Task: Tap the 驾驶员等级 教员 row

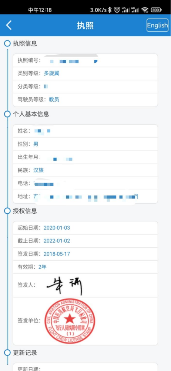Action: [x=85, y=99]
